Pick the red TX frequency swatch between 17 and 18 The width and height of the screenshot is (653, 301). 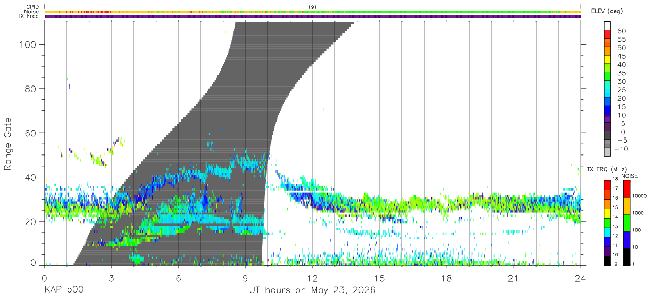tap(607, 184)
